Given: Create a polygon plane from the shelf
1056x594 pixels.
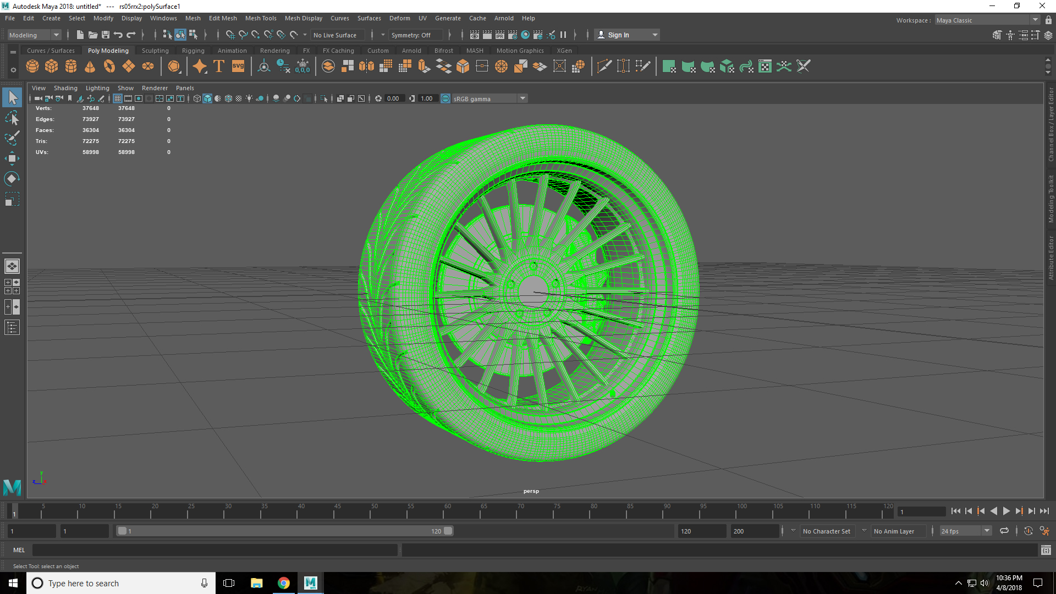Looking at the screenshot, I should (129, 67).
